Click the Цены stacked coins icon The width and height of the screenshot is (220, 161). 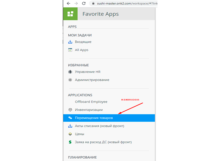coord(70,134)
